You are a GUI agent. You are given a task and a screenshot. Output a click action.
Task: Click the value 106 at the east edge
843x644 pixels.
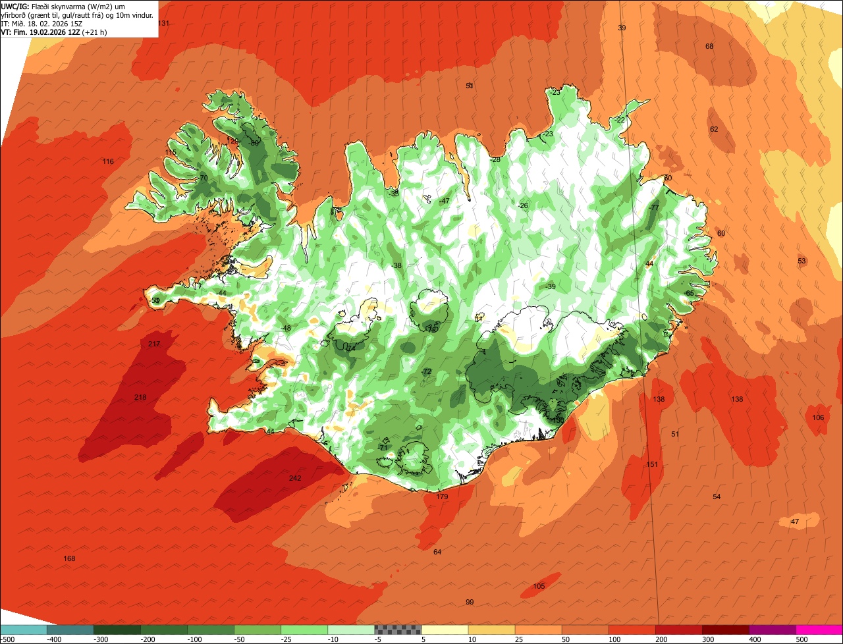click(818, 417)
